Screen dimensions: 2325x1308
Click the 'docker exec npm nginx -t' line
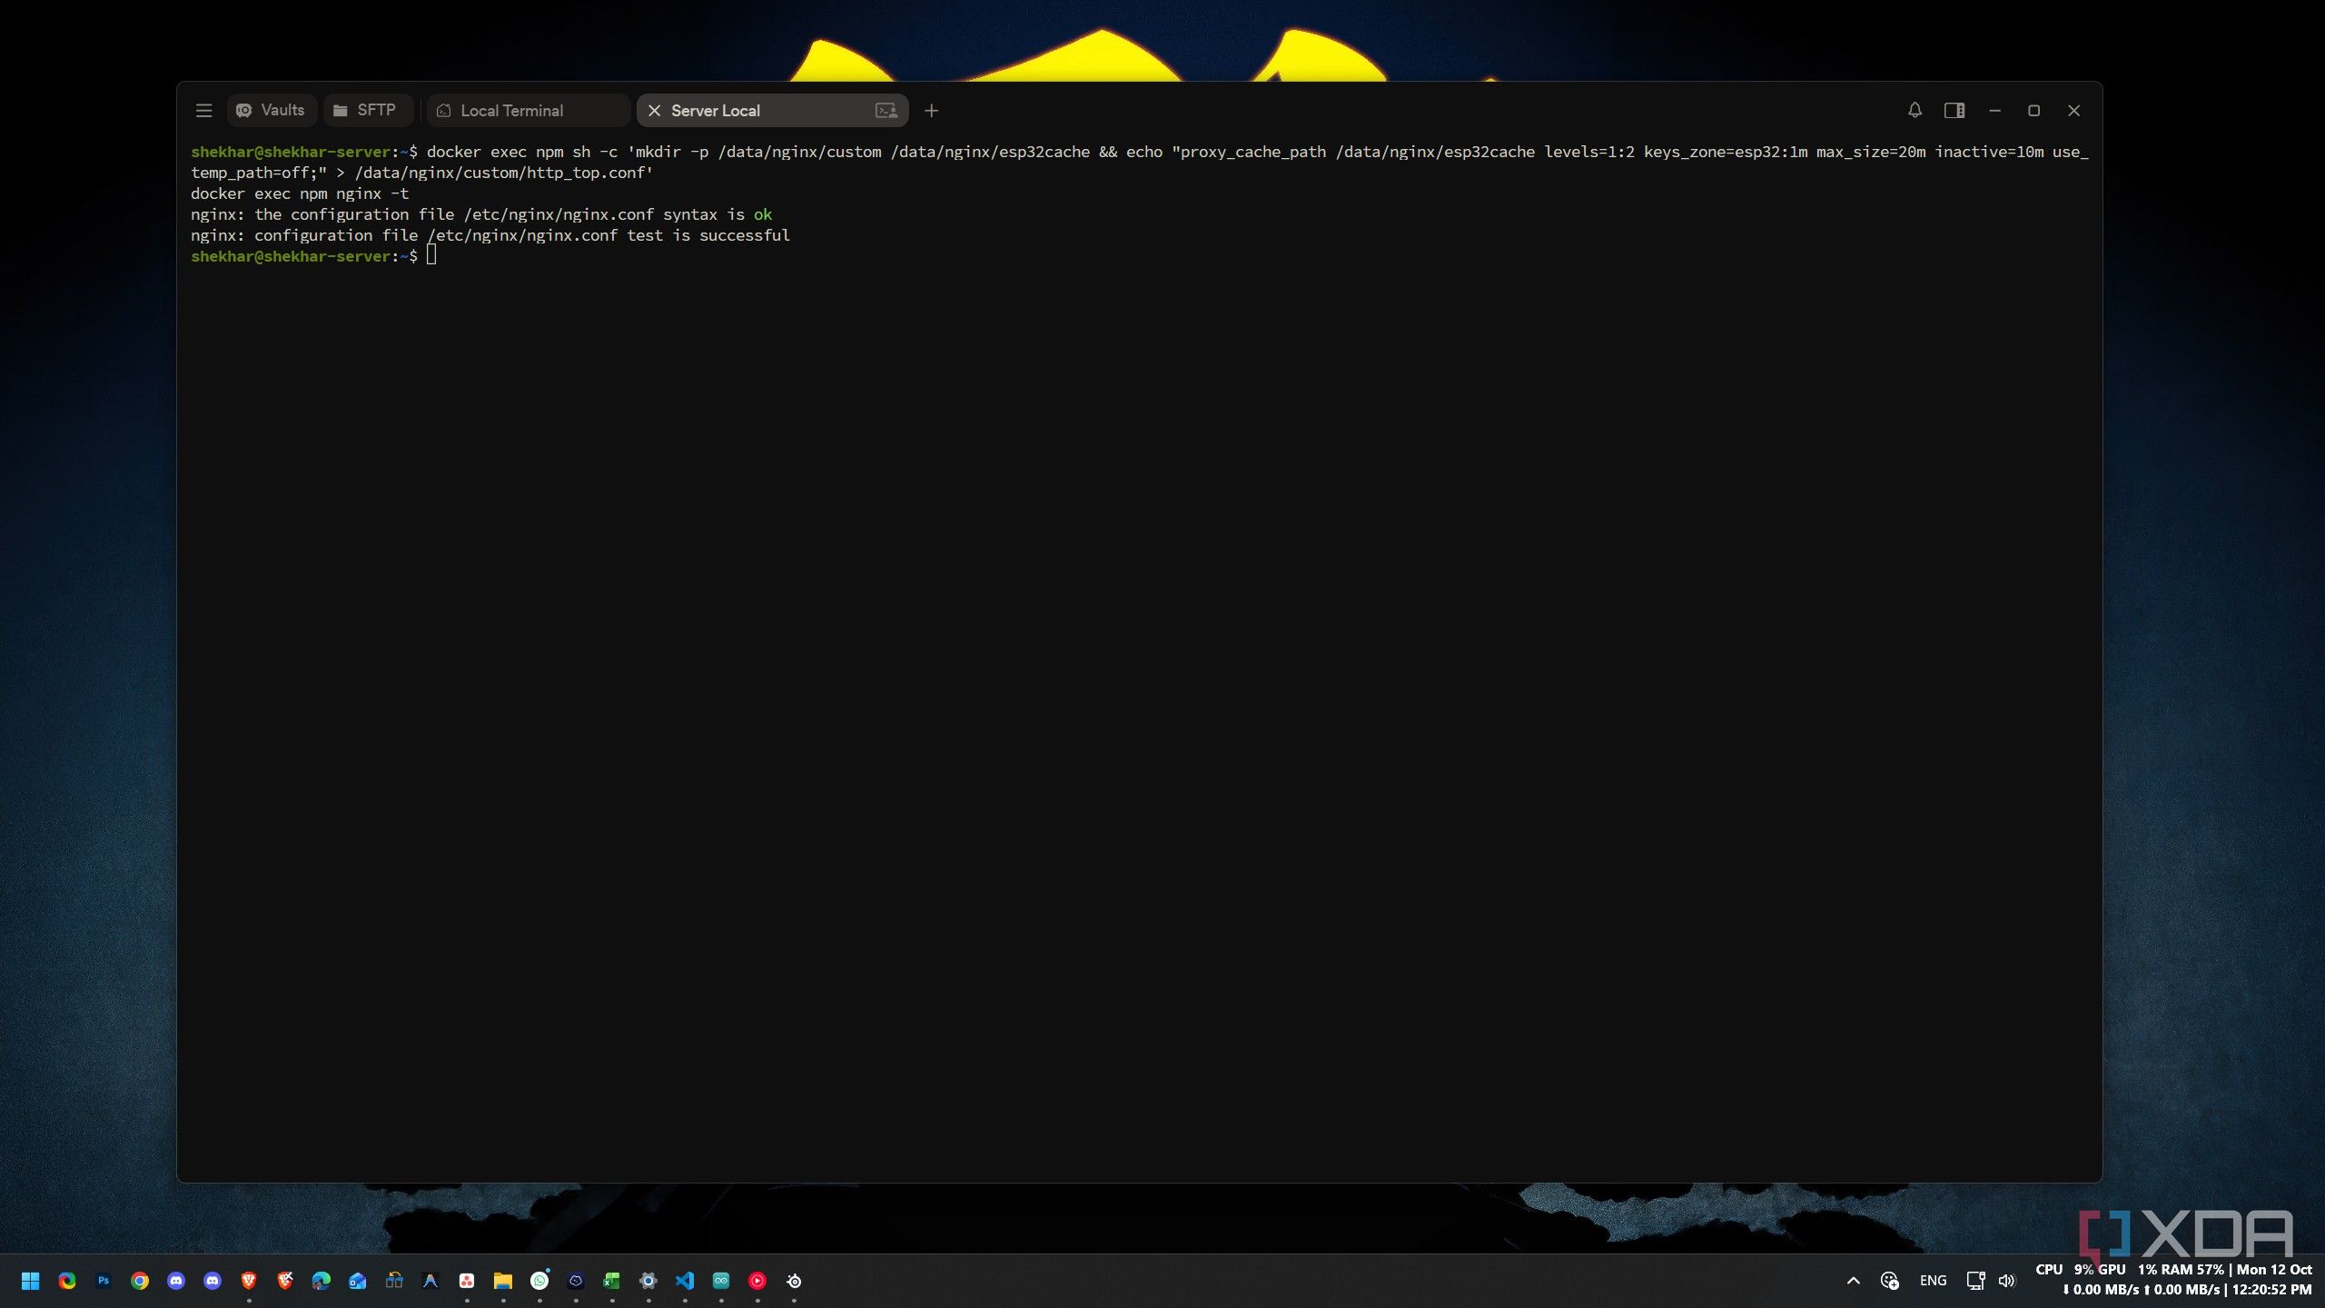point(300,193)
